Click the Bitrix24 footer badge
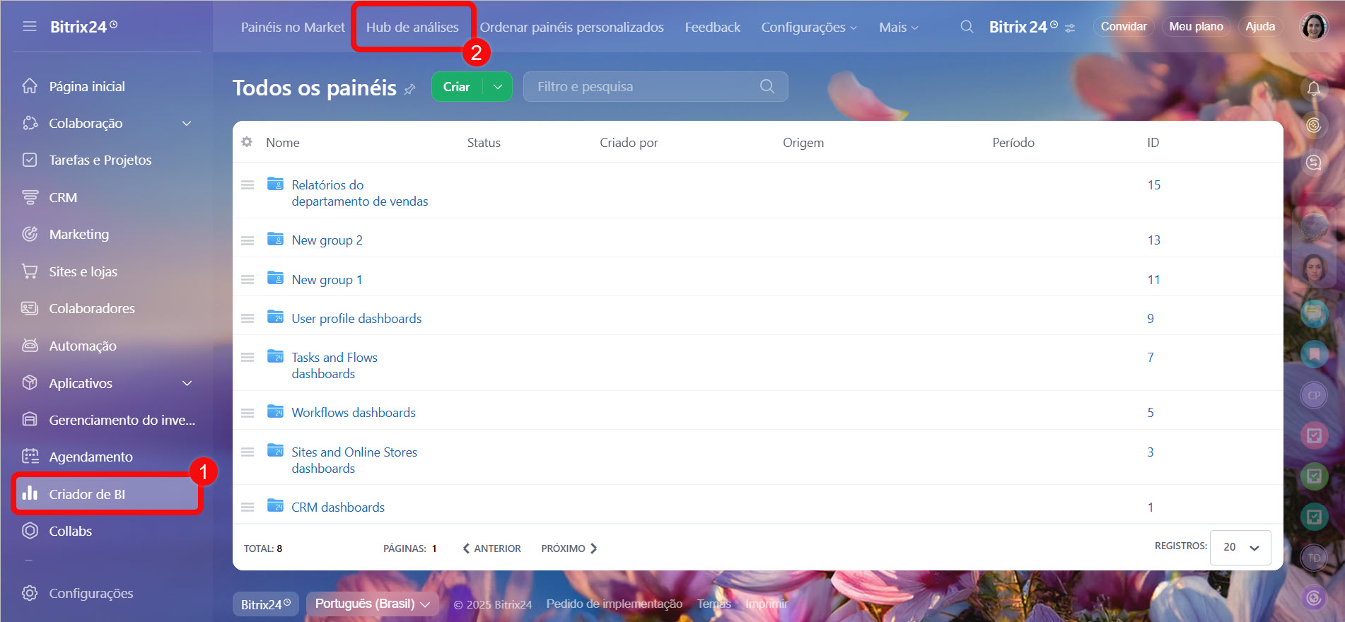The width and height of the screenshot is (1345, 622). click(x=266, y=604)
